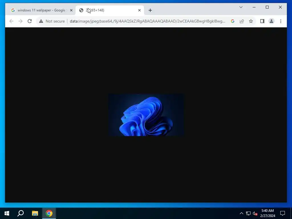Reload the current page

tap(30, 21)
